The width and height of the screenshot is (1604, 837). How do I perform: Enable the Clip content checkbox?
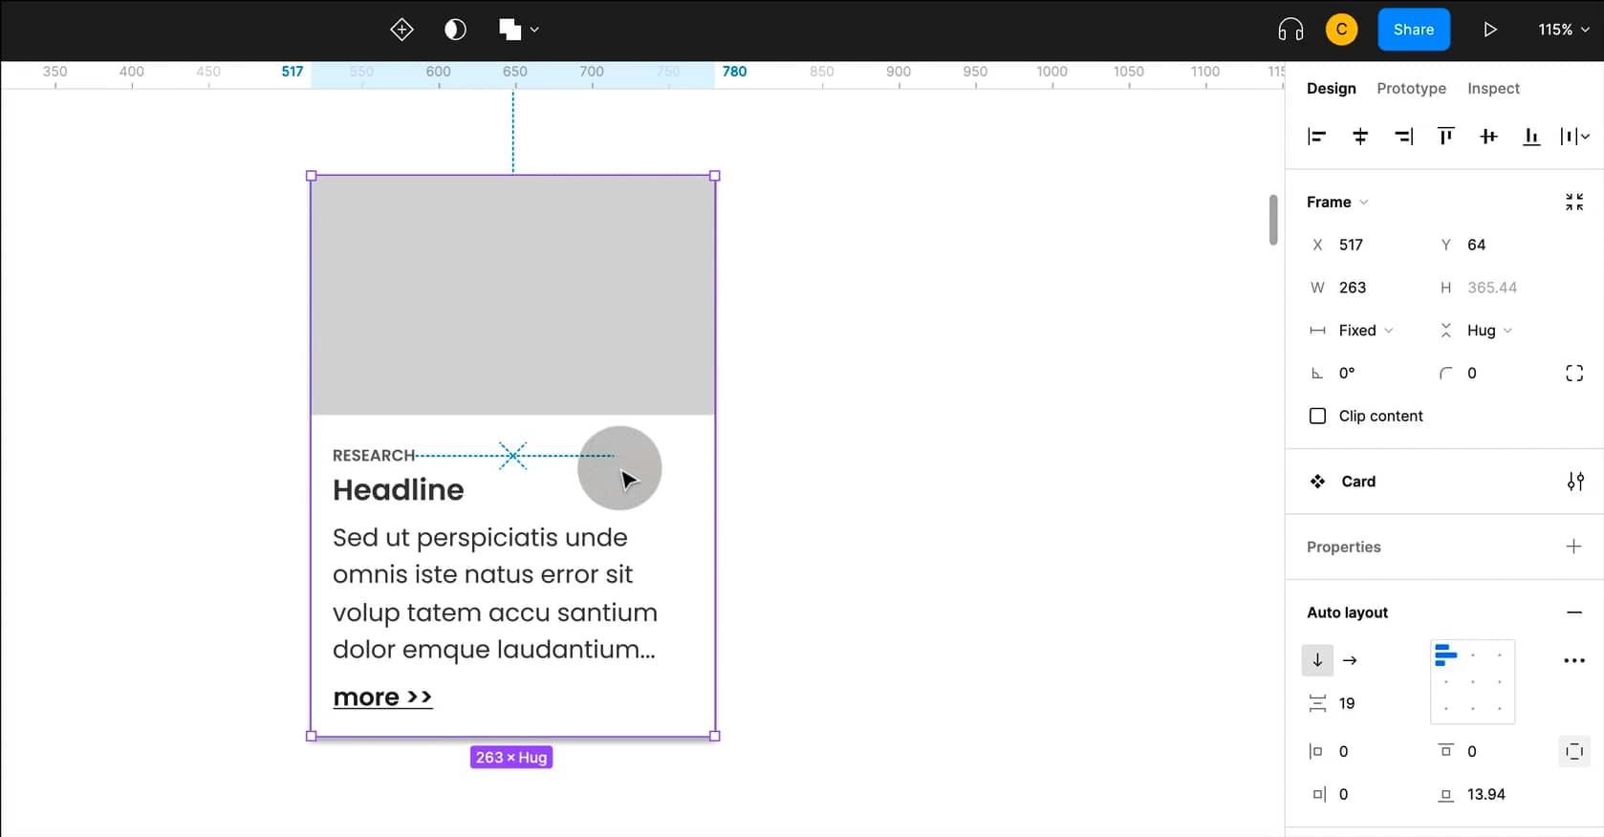click(x=1317, y=416)
